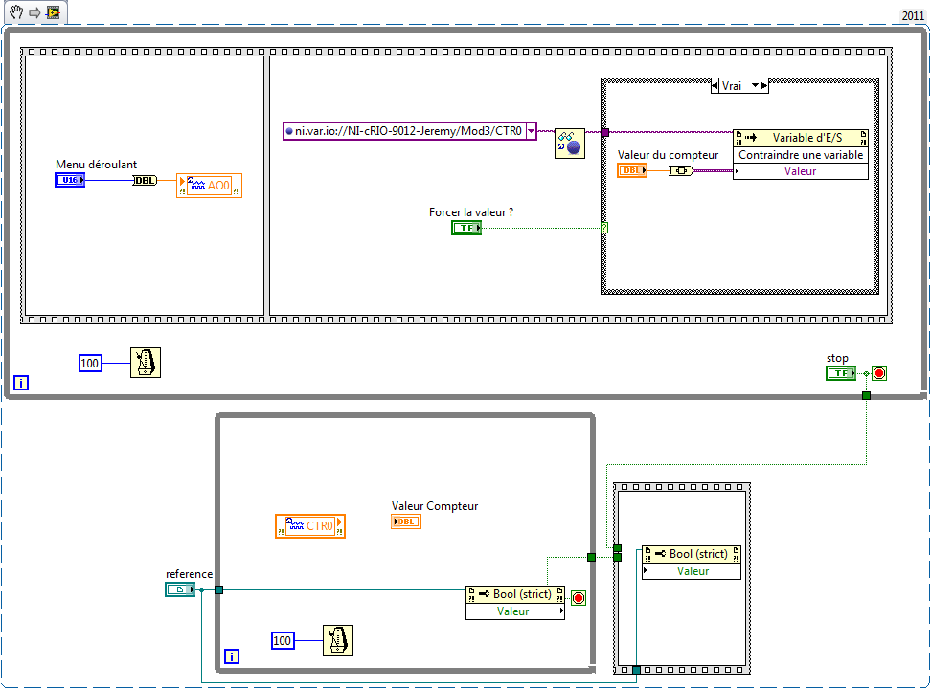
Task: Click the Forcer la valeur ? label
Action: tap(471, 212)
